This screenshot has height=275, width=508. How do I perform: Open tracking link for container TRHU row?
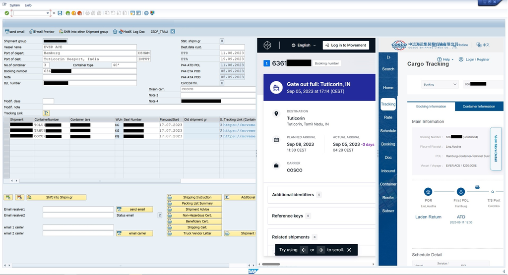click(x=239, y=130)
